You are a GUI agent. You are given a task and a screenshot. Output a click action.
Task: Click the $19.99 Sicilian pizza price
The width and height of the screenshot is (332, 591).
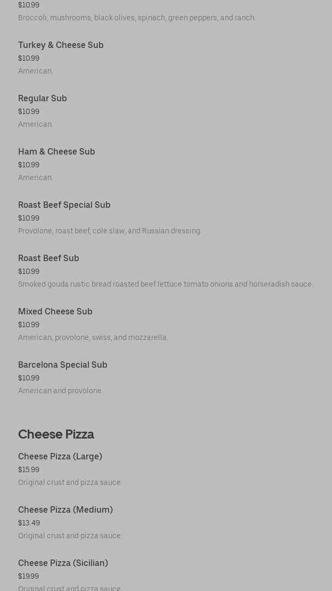point(29,577)
